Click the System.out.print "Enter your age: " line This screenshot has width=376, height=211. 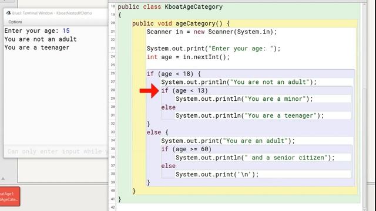coord(213,49)
